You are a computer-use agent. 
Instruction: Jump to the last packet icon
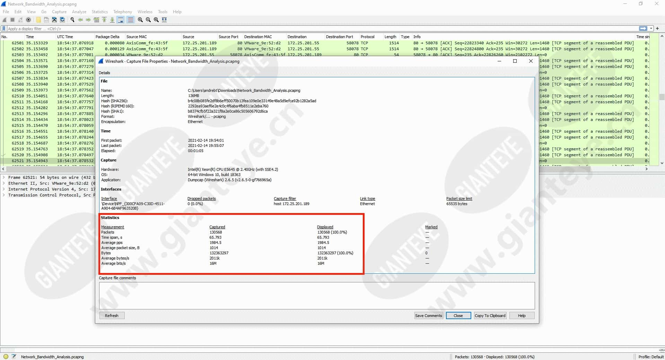112,20
